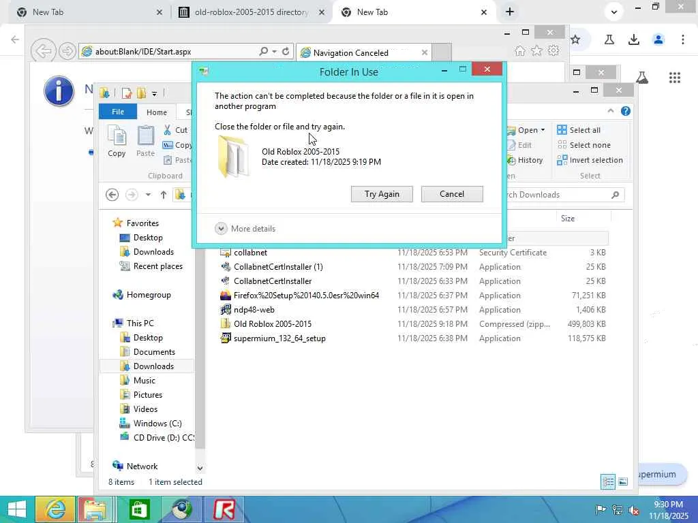Click the Cut scissors command

175,130
